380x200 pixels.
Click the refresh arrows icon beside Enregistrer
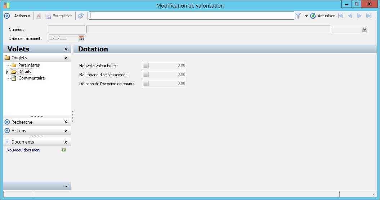(x=81, y=16)
